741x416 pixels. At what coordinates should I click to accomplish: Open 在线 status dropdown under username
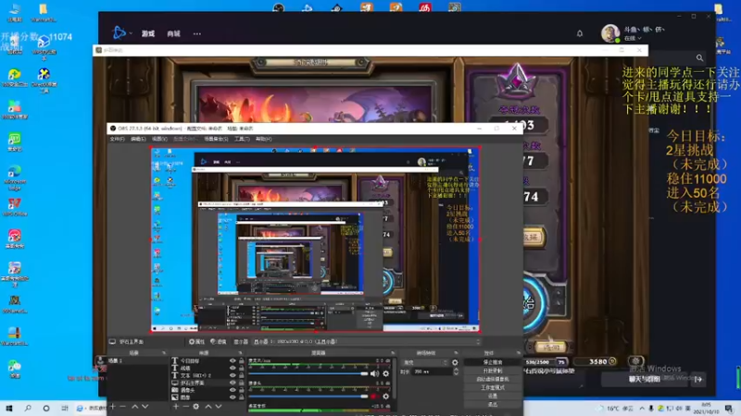[633, 38]
